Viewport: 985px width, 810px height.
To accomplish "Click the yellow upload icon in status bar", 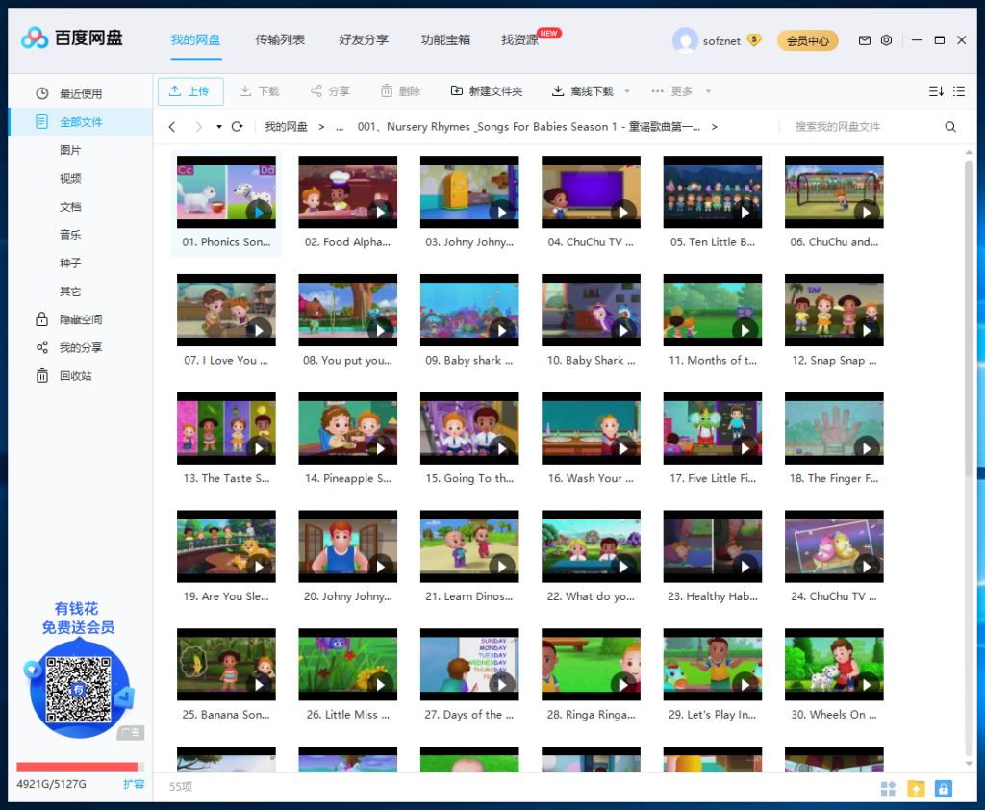I will [916, 789].
